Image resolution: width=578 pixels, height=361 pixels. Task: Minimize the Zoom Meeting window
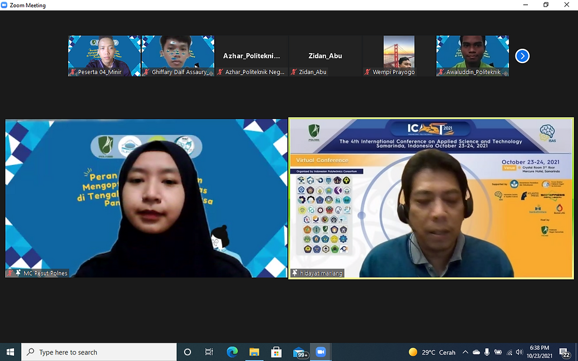[x=526, y=5]
